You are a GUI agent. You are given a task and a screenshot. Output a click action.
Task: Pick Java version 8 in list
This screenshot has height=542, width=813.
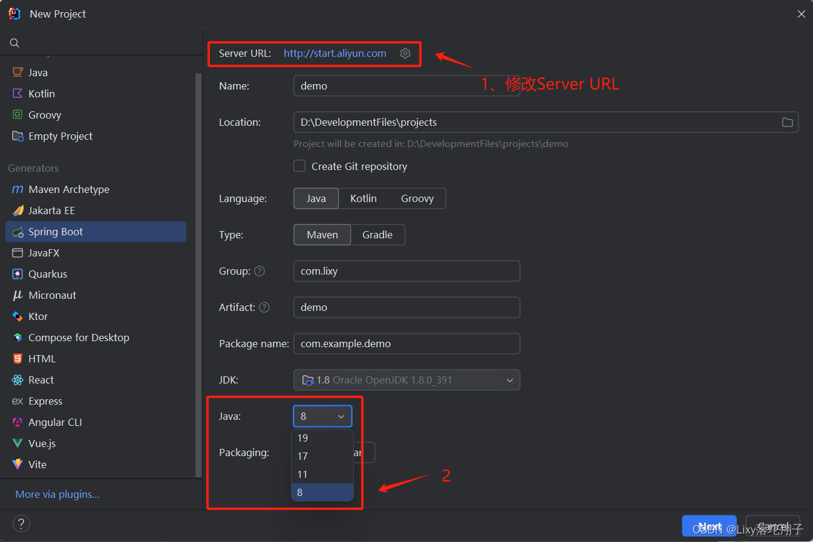click(x=322, y=492)
